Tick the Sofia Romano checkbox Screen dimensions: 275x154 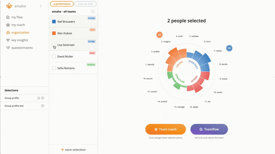(x=54, y=68)
